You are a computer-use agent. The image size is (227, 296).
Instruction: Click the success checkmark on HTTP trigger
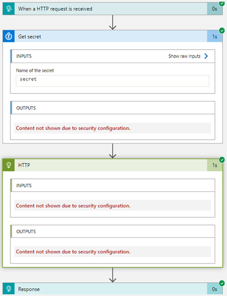[222, 2]
